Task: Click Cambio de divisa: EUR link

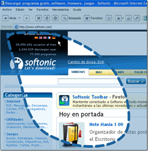Action: pos(86,62)
